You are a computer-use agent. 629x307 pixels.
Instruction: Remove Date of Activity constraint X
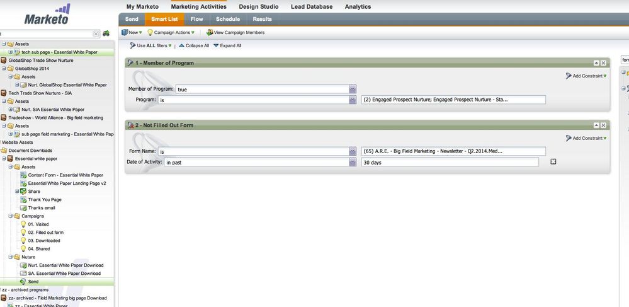click(553, 161)
